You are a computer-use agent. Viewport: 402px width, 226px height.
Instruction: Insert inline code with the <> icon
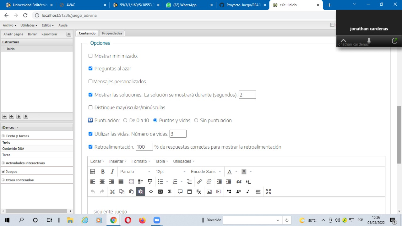pyautogui.click(x=151, y=192)
